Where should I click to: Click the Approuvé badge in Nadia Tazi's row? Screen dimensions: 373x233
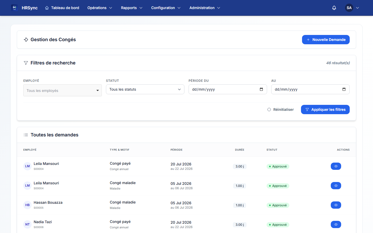tap(278, 225)
